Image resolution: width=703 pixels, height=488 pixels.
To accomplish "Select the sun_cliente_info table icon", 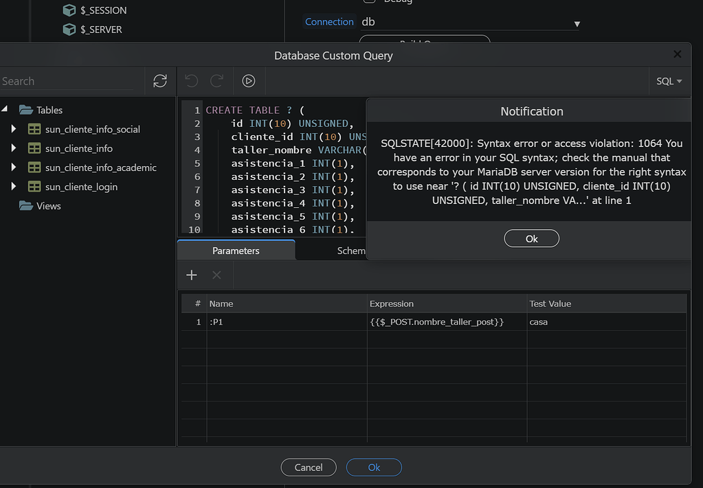I will pos(34,148).
